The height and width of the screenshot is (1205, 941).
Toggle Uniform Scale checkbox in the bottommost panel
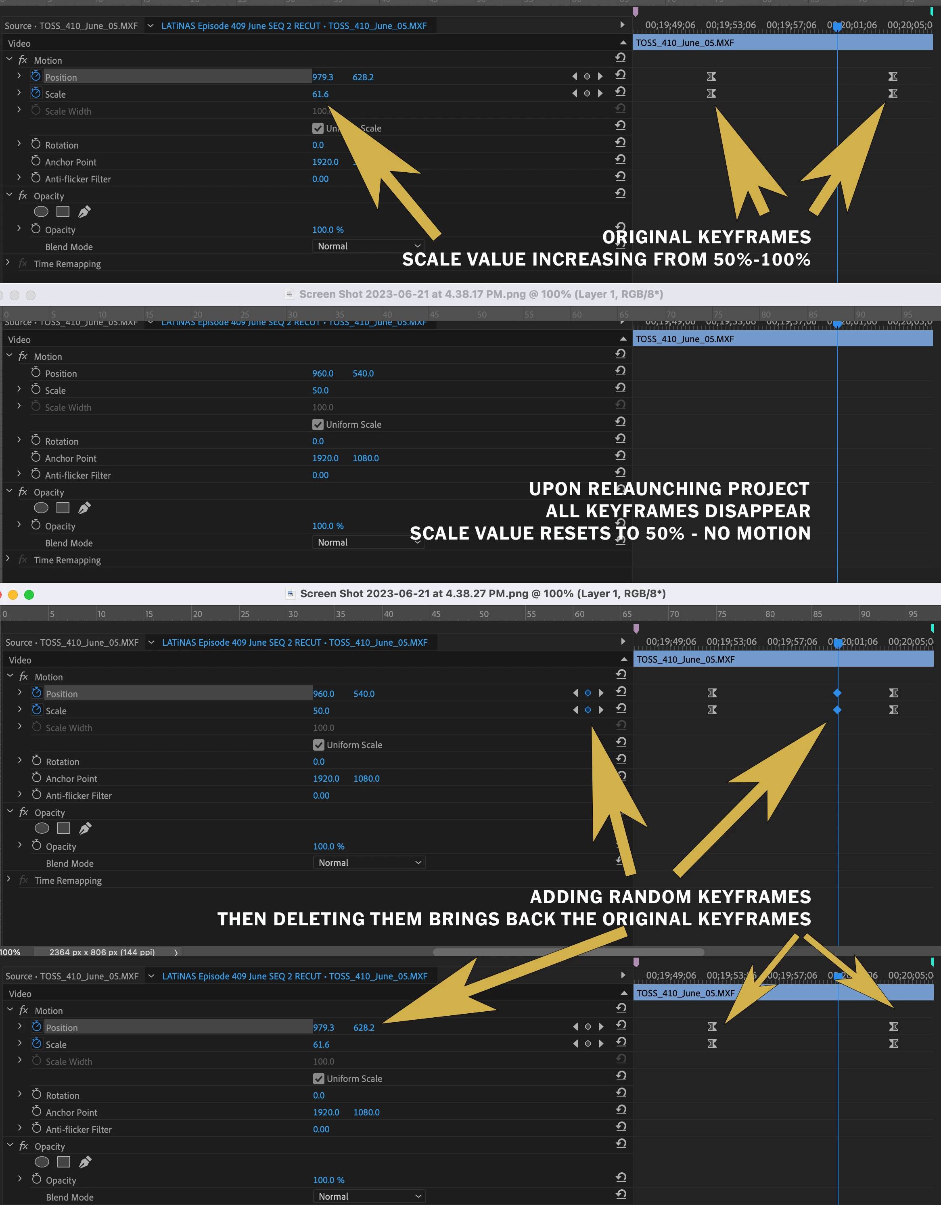(x=319, y=1079)
